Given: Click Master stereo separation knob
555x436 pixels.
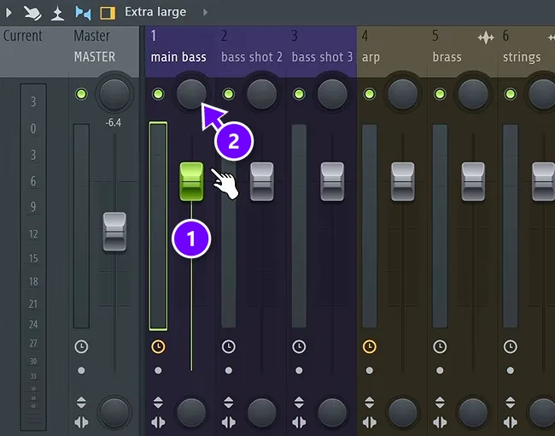Looking at the screenshot, I should pos(114,413).
